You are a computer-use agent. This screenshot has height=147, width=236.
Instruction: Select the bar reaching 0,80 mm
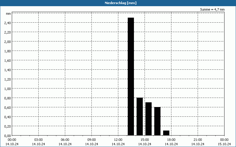140,116
